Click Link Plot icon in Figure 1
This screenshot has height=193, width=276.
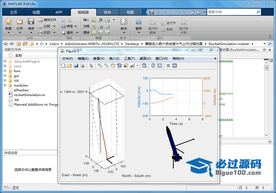point(144,66)
